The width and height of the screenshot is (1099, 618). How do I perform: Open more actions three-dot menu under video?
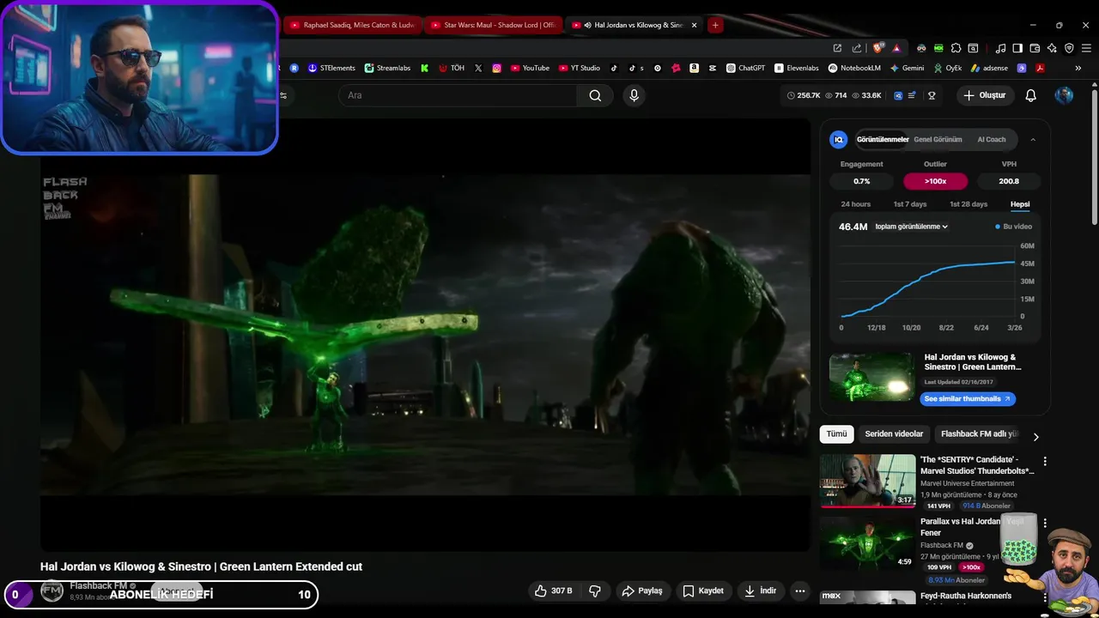(x=800, y=591)
